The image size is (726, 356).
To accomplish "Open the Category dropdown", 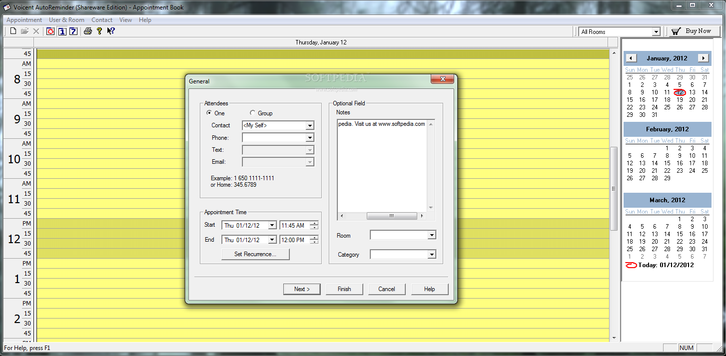I will coord(432,255).
